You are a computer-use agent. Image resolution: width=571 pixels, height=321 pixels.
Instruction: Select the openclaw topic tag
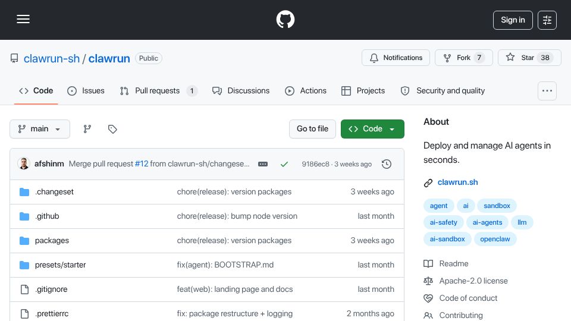click(495, 239)
